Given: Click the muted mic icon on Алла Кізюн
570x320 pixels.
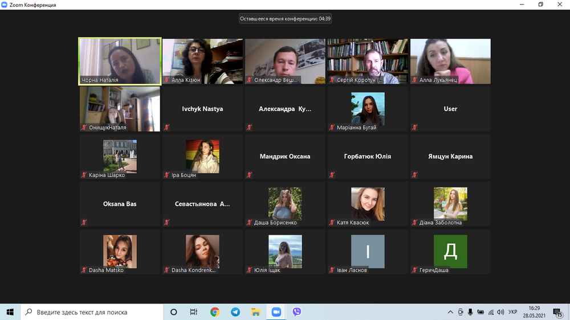Looking at the screenshot, I should [167, 80].
